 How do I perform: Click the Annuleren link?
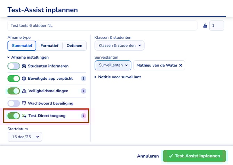pyautogui.click(x=148, y=156)
